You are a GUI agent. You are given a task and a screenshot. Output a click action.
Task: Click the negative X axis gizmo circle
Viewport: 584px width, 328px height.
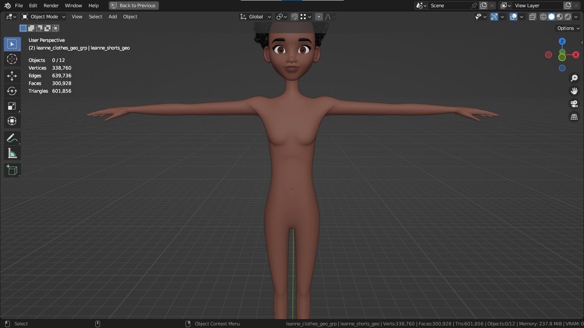tap(549, 55)
